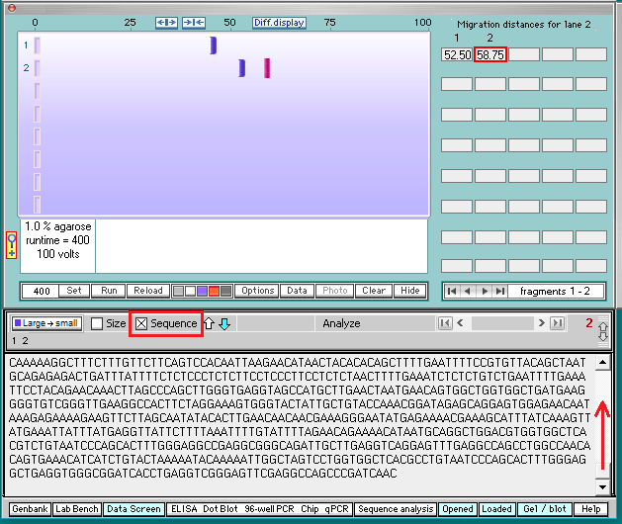The height and width of the screenshot is (524, 622).
Task: Click the lane stepper arrows at right
Action: pyautogui.click(x=603, y=332)
